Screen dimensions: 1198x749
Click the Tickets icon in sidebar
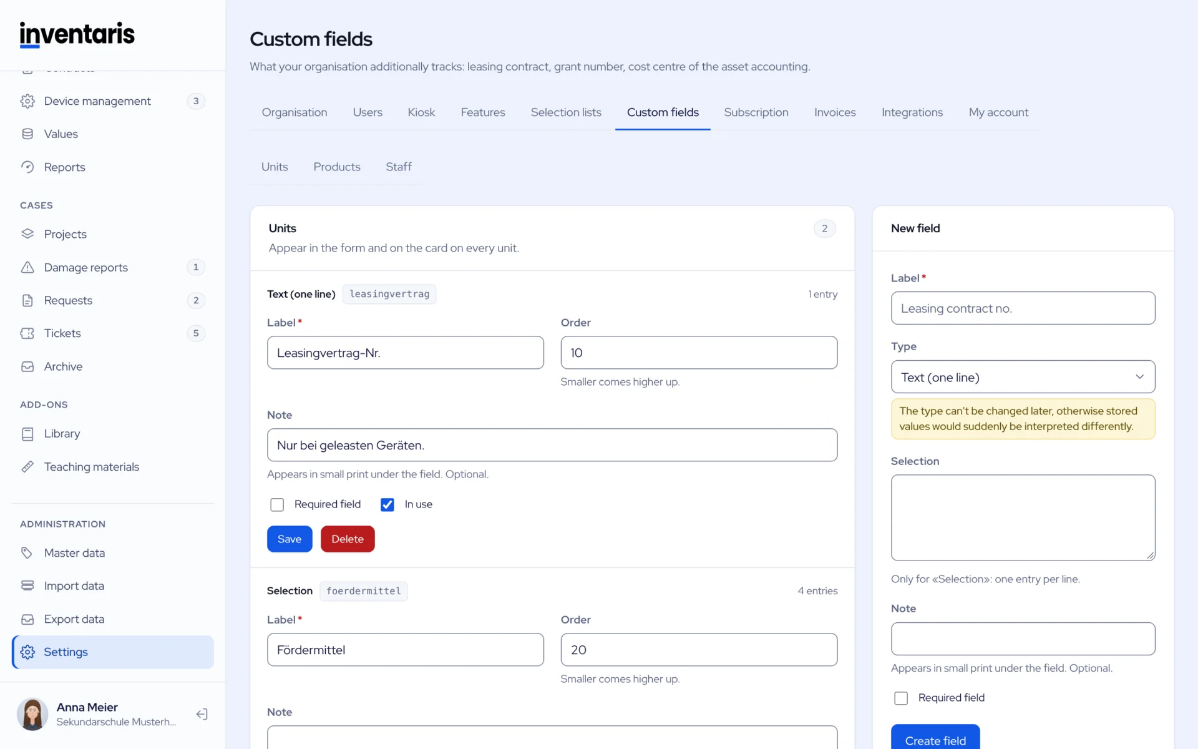[27, 333]
